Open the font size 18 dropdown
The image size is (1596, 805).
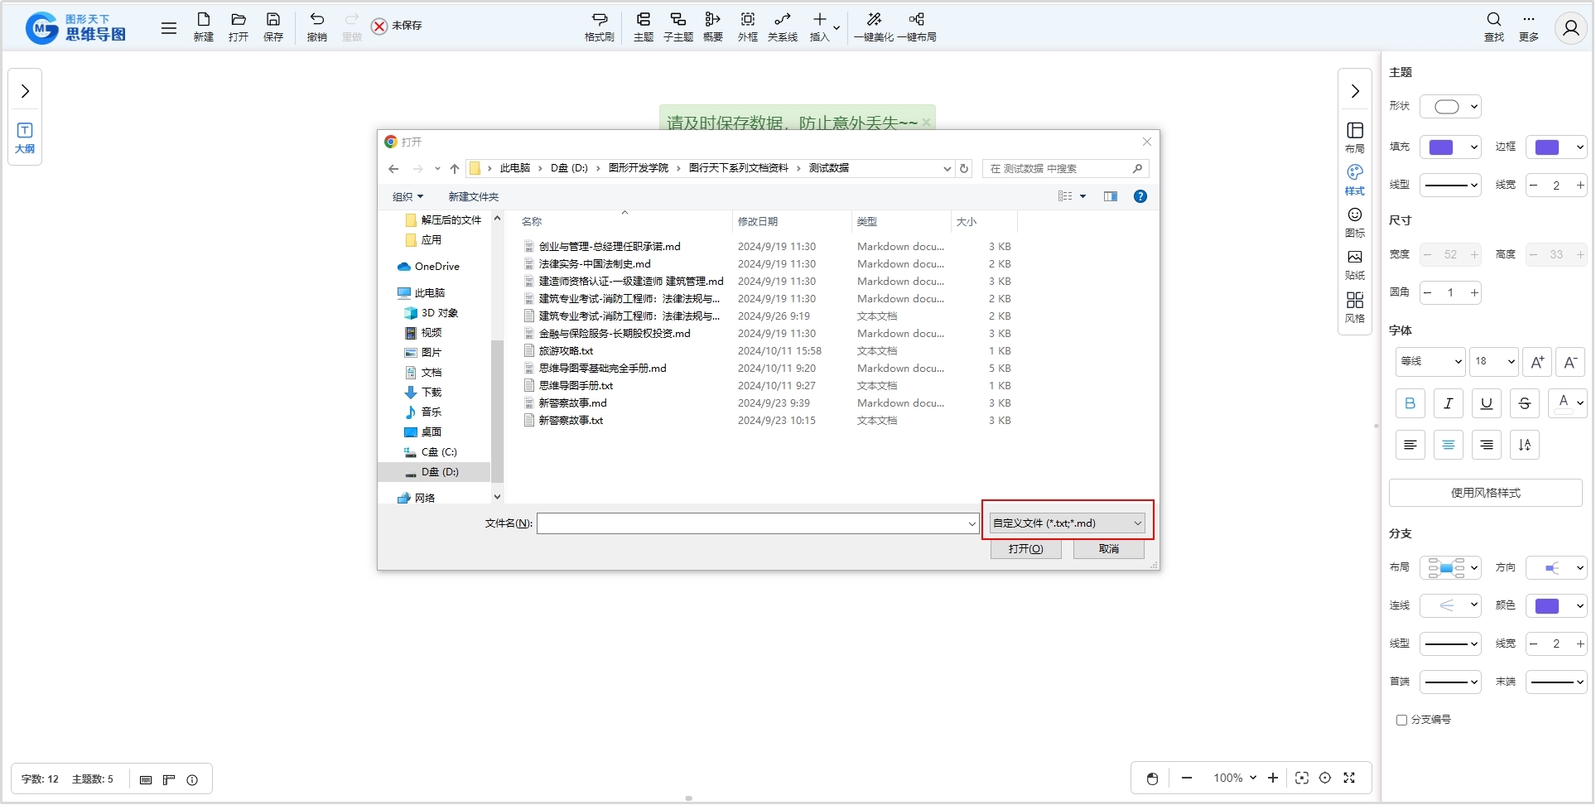tap(1493, 361)
